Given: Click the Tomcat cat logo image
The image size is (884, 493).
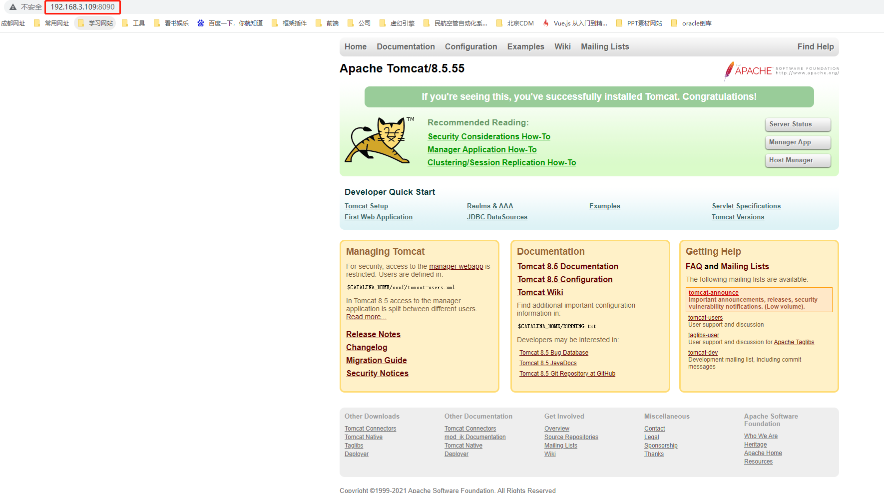Looking at the screenshot, I should tap(380, 140).
